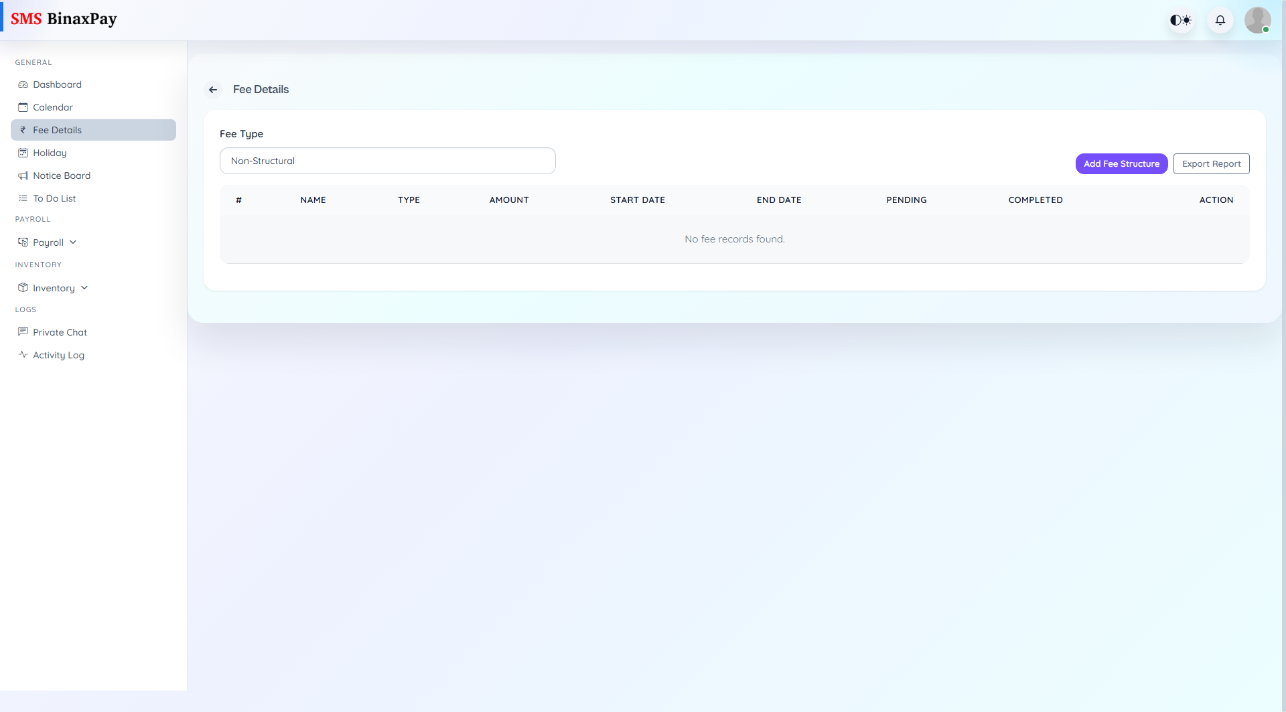
Task: Select Fee Details in the navigation menu
Action: tap(58, 130)
